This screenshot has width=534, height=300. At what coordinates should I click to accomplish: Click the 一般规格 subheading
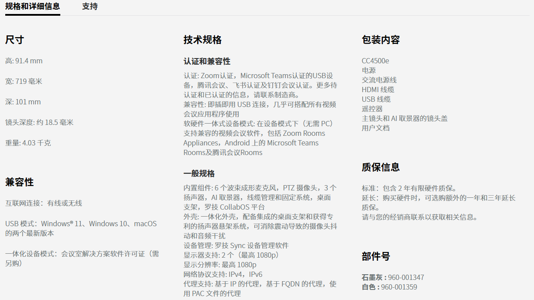click(199, 174)
